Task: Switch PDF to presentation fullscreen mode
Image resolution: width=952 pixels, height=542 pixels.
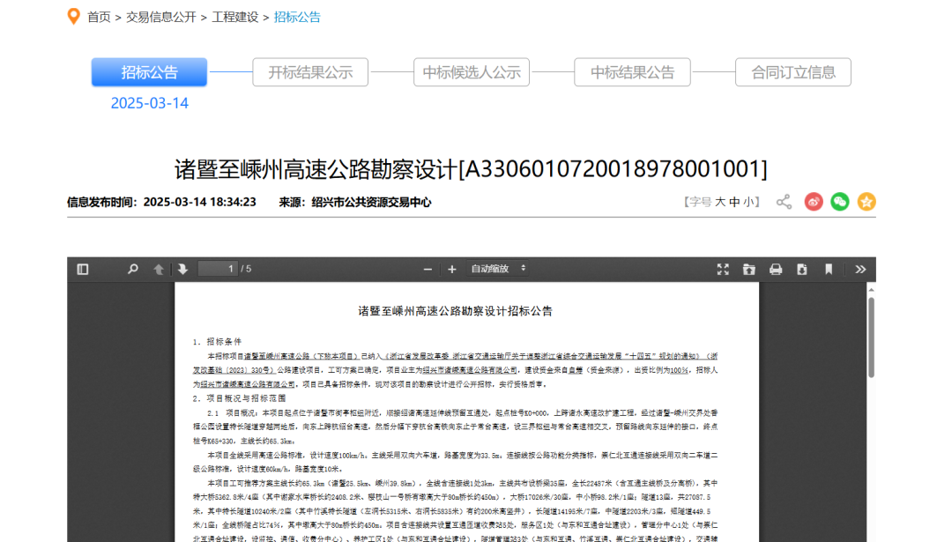Action: (723, 269)
